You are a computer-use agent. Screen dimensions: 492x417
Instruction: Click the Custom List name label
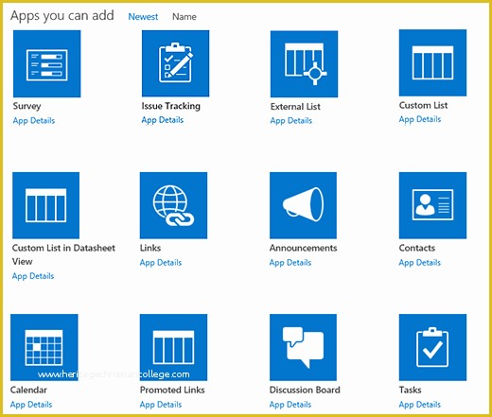tap(423, 105)
